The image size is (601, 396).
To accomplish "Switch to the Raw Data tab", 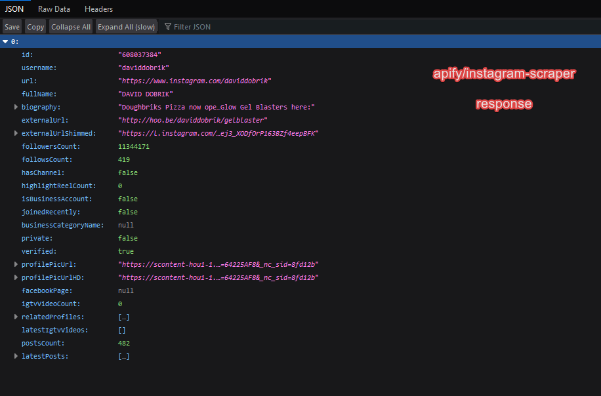I will [x=54, y=9].
